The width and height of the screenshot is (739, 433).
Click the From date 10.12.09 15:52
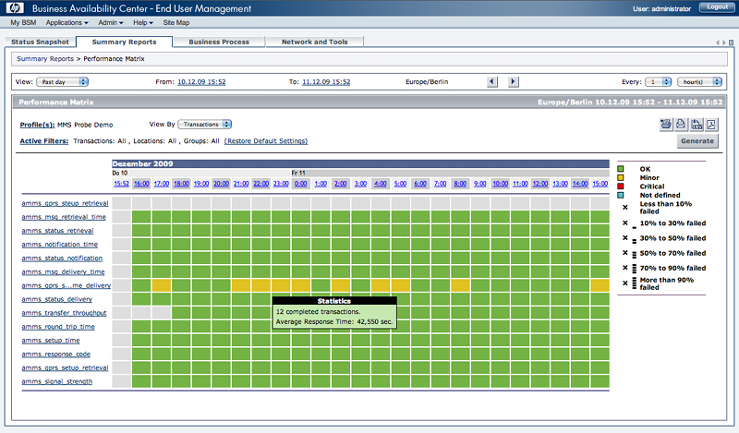click(201, 82)
